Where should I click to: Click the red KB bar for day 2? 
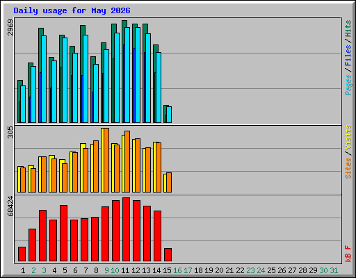pos(32,245)
